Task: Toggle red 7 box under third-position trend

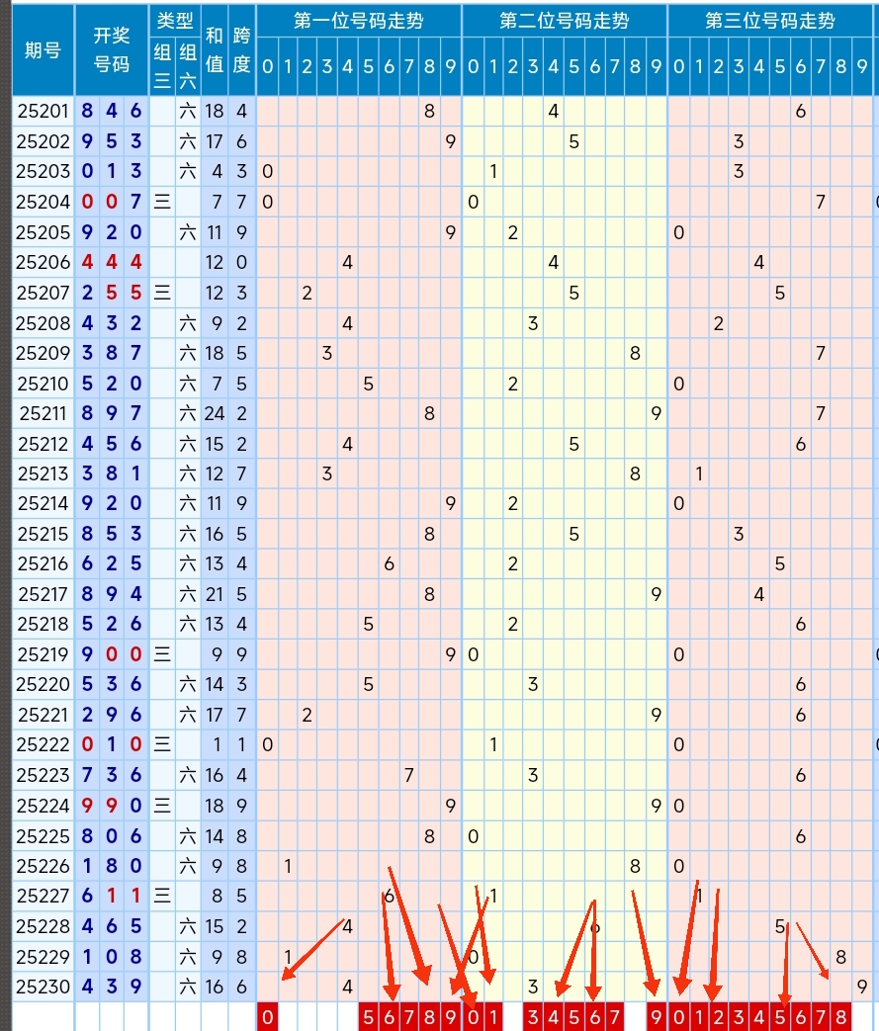Action: [x=821, y=1017]
